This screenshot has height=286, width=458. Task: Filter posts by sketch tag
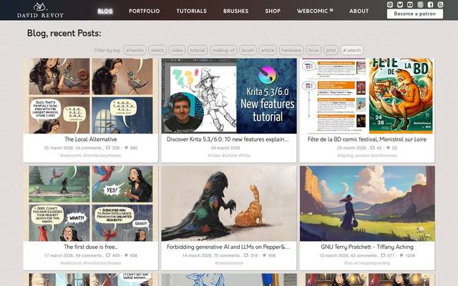[157, 50]
